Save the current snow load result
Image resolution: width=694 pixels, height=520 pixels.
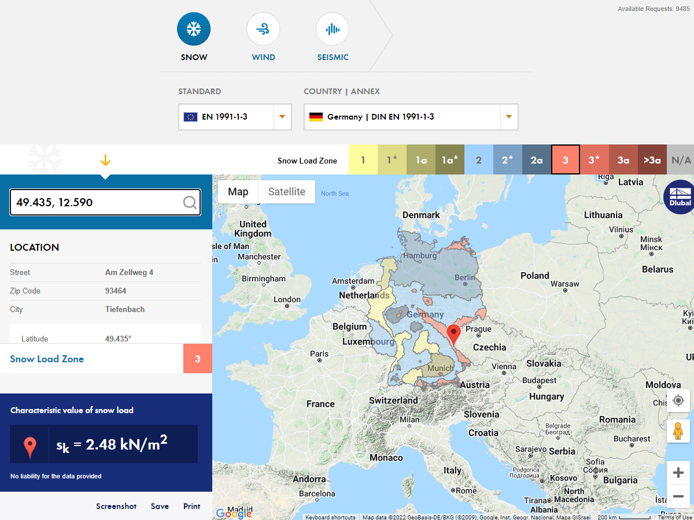point(160,506)
